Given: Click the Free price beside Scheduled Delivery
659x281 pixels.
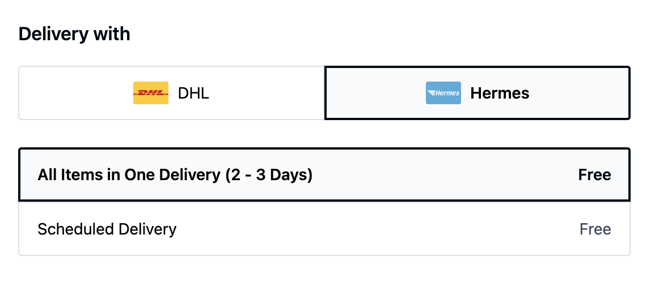Looking at the screenshot, I should [595, 229].
